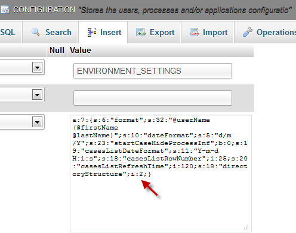Select the Insert tab label
This screenshot has width=296, height=233.
[x=111, y=32]
